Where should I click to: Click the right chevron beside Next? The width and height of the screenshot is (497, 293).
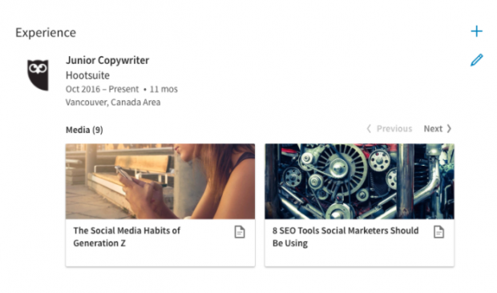point(449,128)
